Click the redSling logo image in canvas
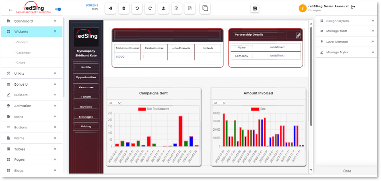The height and width of the screenshot is (181, 381). 86,36
